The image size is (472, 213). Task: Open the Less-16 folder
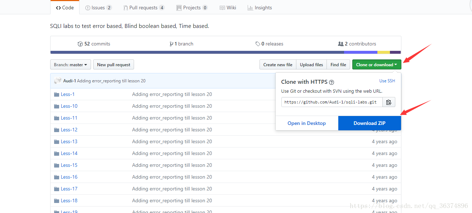coord(69,177)
